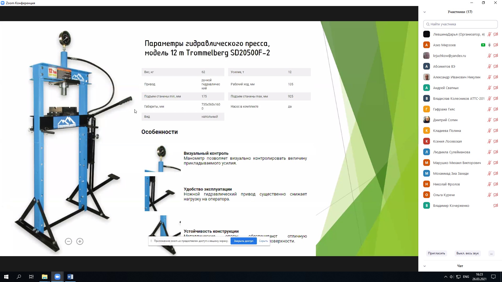Select participant Азиз Мирзоев
This screenshot has height=282, width=502.
pyautogui.click(x=460, y=45)
